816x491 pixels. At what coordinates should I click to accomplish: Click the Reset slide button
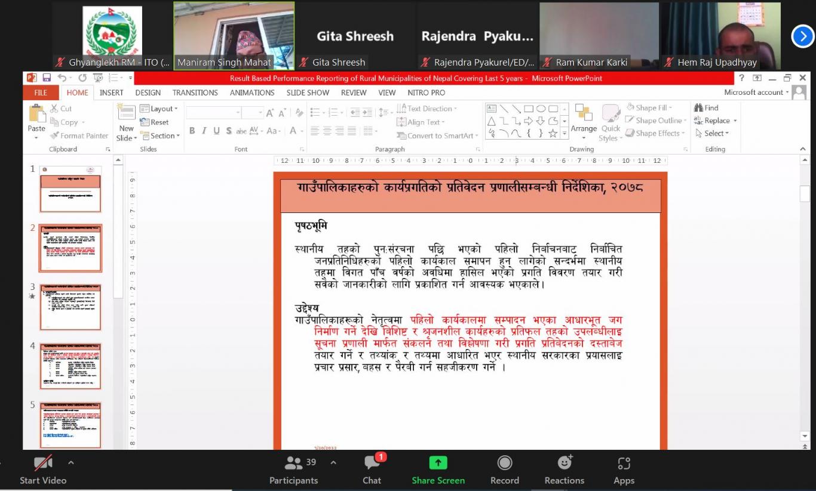(155, 122)
